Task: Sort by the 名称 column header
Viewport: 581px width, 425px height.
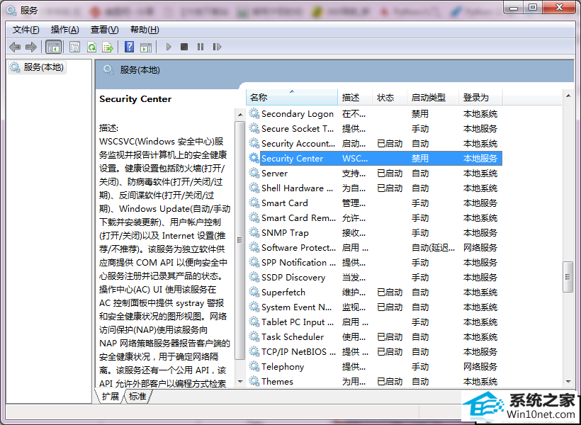Action: point(292,98)
